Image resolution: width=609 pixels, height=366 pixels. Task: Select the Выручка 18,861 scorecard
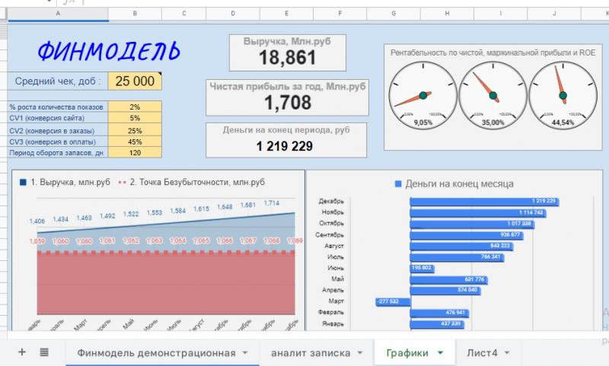[x=288, y=53]
